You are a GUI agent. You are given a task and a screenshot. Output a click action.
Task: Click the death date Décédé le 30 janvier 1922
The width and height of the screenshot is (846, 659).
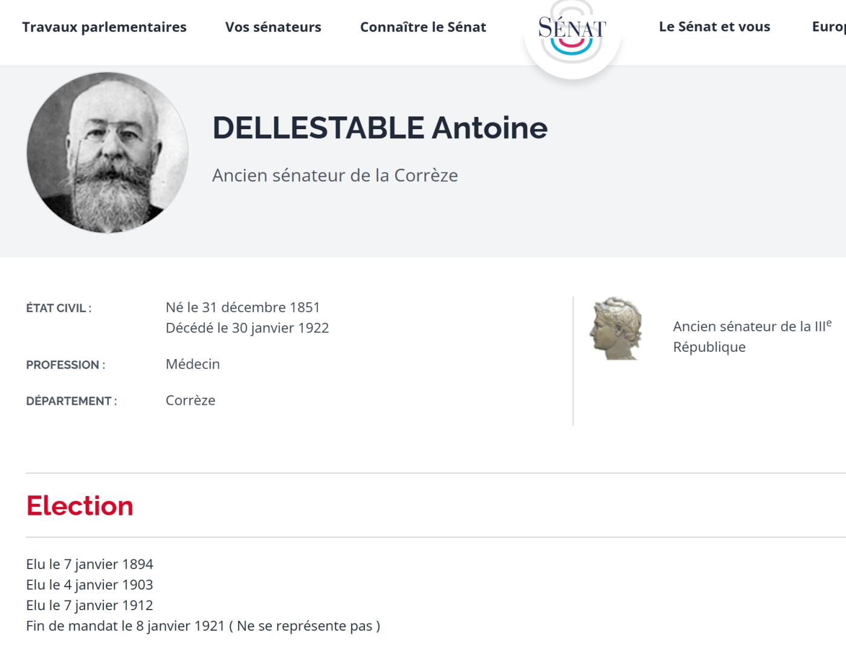pos(247,328)
